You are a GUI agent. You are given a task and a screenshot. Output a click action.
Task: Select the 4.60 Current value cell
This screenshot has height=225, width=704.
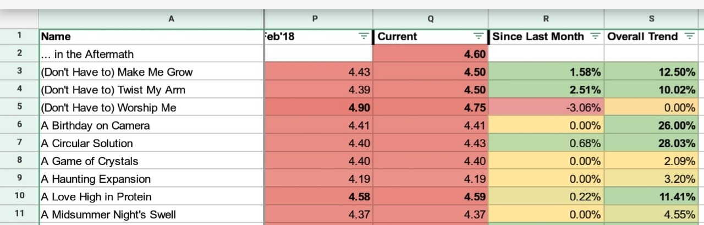click(x=431, y=54)
